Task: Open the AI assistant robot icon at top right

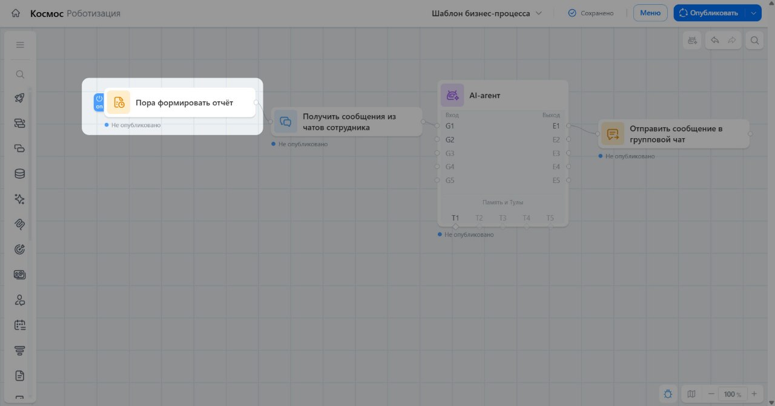Action: [692, 41]
